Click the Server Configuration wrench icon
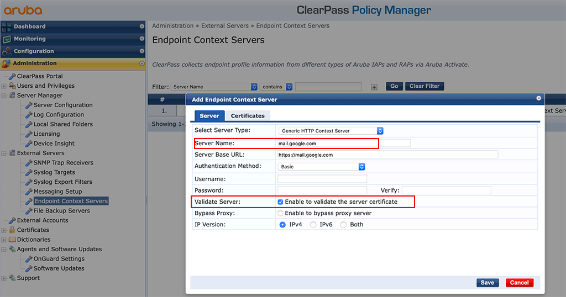 (29, 105)
